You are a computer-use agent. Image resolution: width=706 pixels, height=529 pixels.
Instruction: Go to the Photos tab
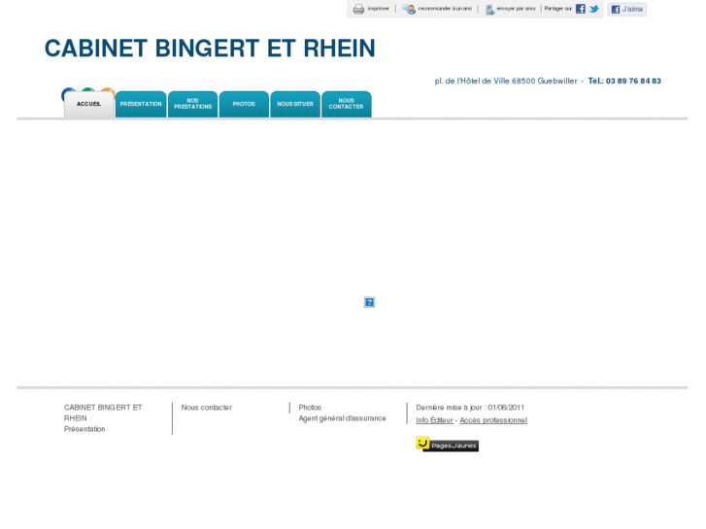(244, 104)
